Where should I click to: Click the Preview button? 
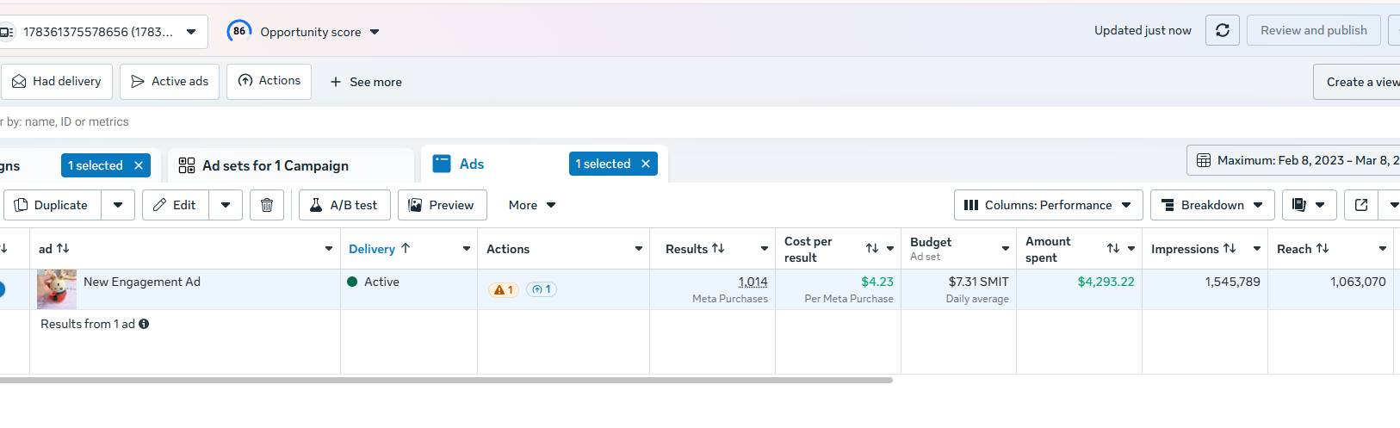(x=442, y=205)
